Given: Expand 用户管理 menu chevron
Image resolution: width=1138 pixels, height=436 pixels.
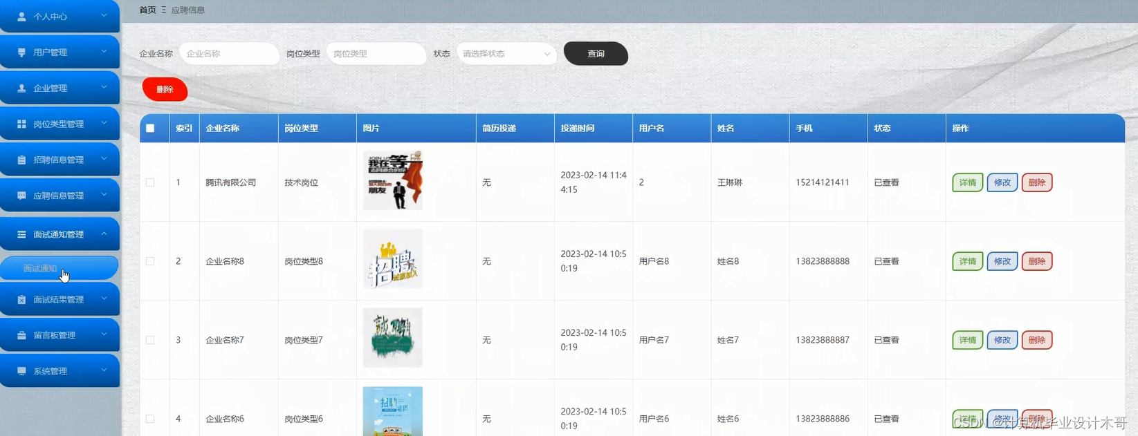Looking at the screenshot, I should pyautogui.click(x=104, y=51).
